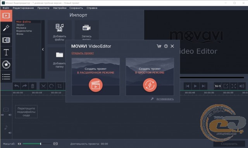Toggle fullscreen preview icon
Viewport: 248px width, 148px height.
(x=234, y=86)
